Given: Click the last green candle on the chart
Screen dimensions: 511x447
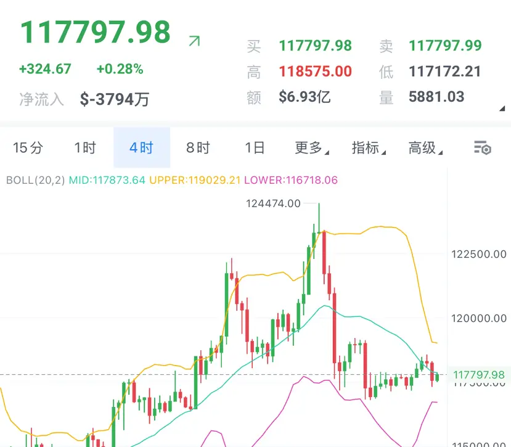Looking at the screenshot, I should tap(437, 377).
